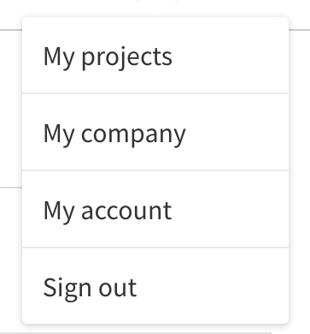Click the My projects option

(x=155, y=55)
